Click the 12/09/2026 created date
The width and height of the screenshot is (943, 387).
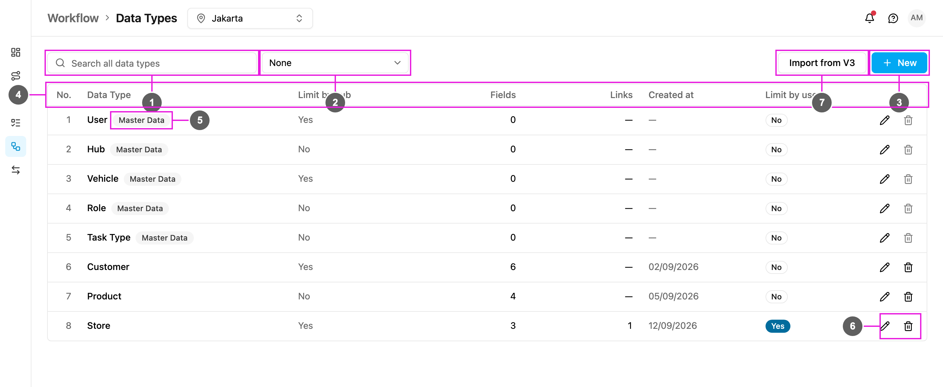[673, 326]
